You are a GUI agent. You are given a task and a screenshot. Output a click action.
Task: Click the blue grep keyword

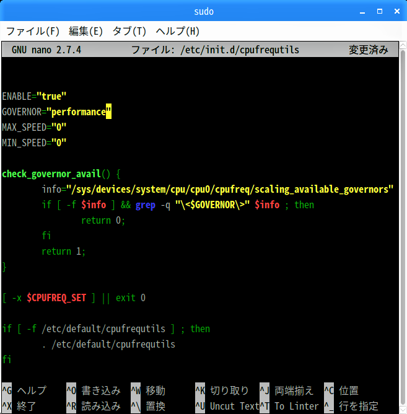[145, 205]
